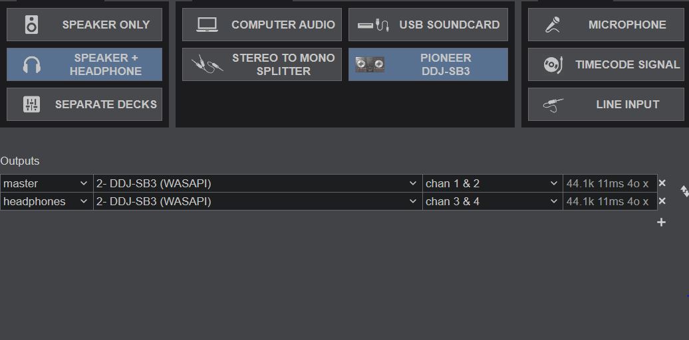Image resolution: width=689 pixels, height=340 pixels.
Task: Click the microphone icon
Action: point(553,25)
